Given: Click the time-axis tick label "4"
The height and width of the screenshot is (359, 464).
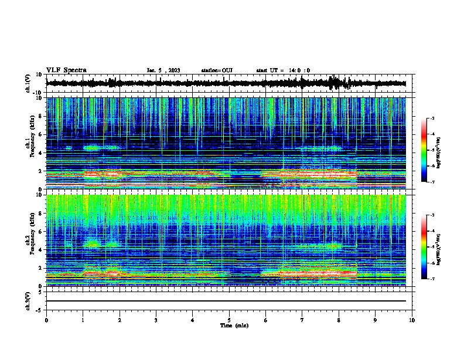Looking at the screenshot, I should tap(193, 320).
